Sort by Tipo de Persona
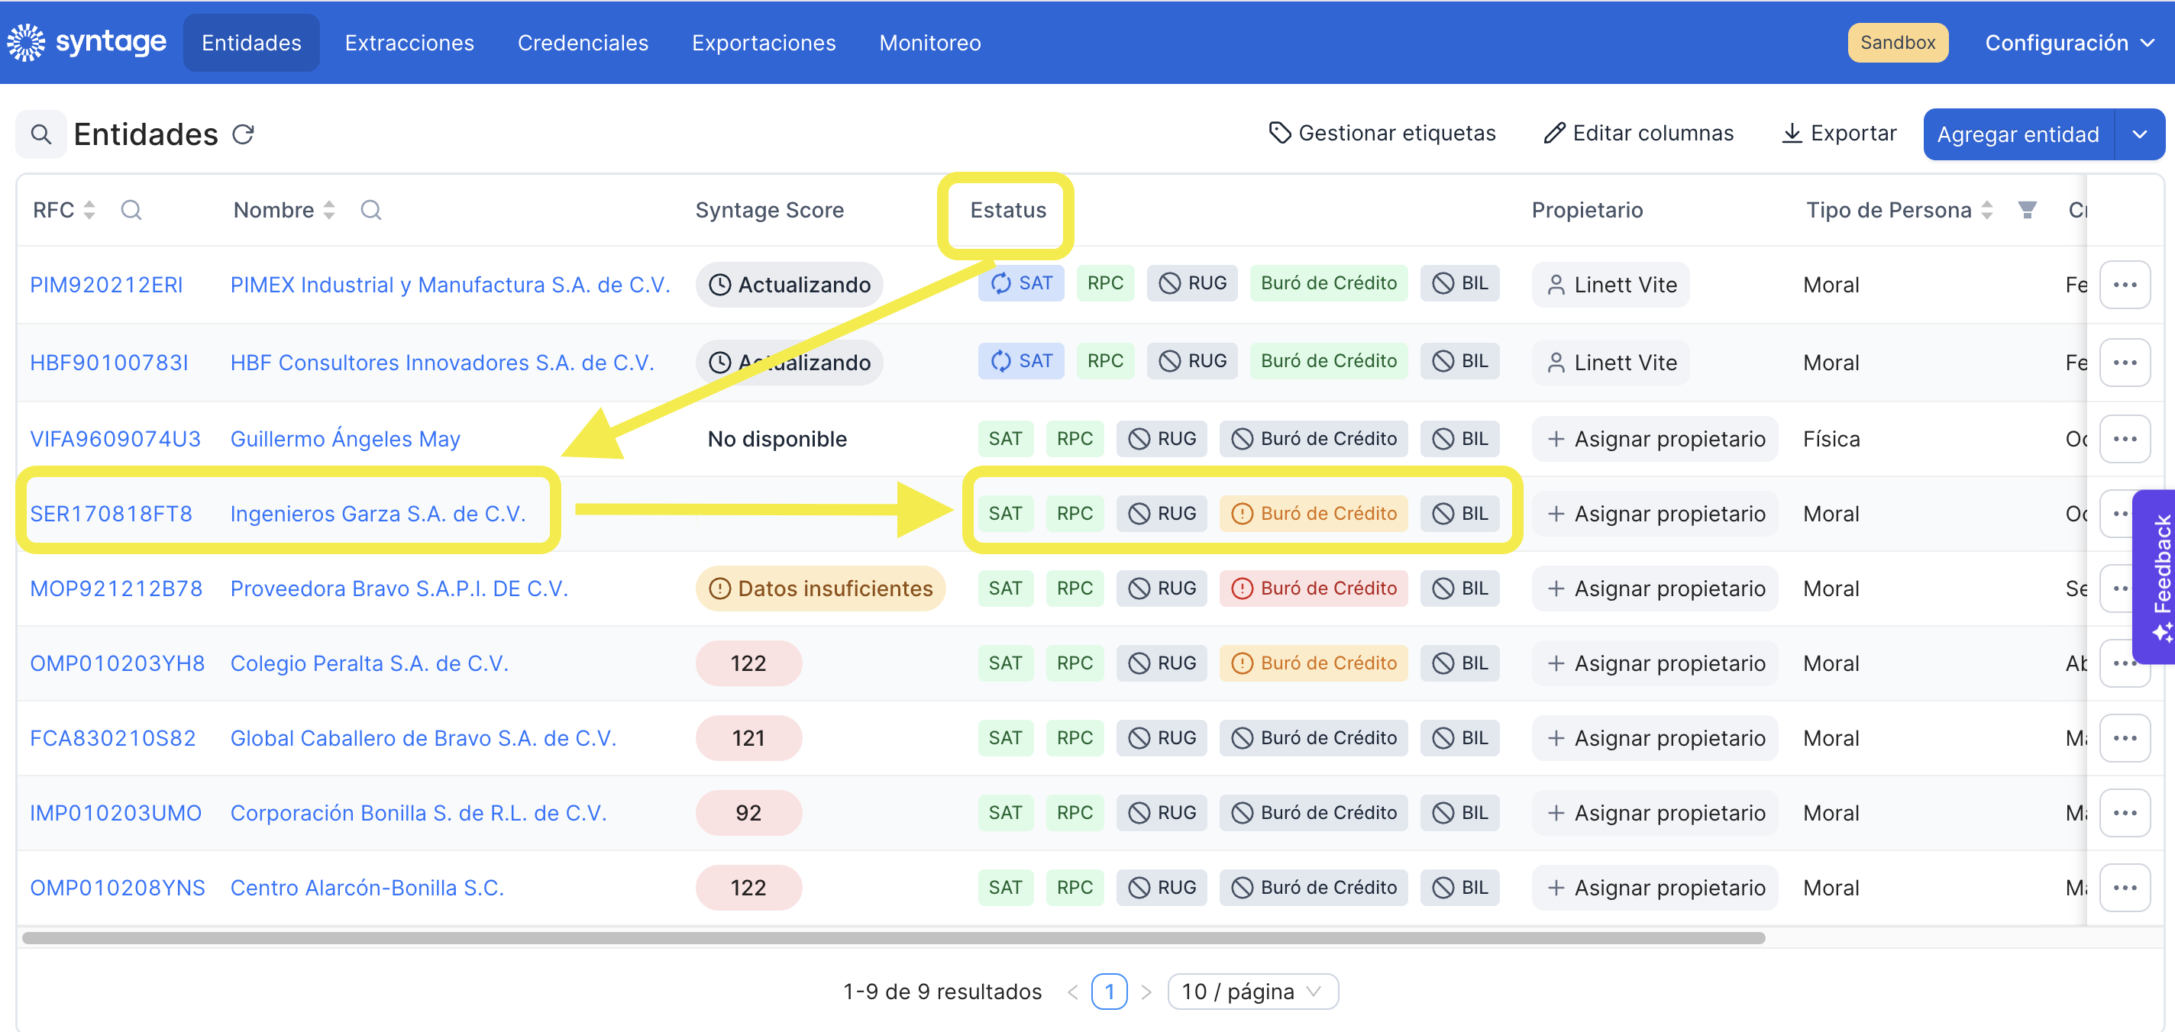 point(1986,210)
